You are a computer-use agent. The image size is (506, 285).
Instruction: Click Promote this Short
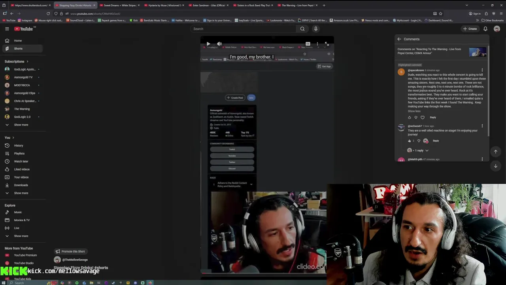click(70, 251)
